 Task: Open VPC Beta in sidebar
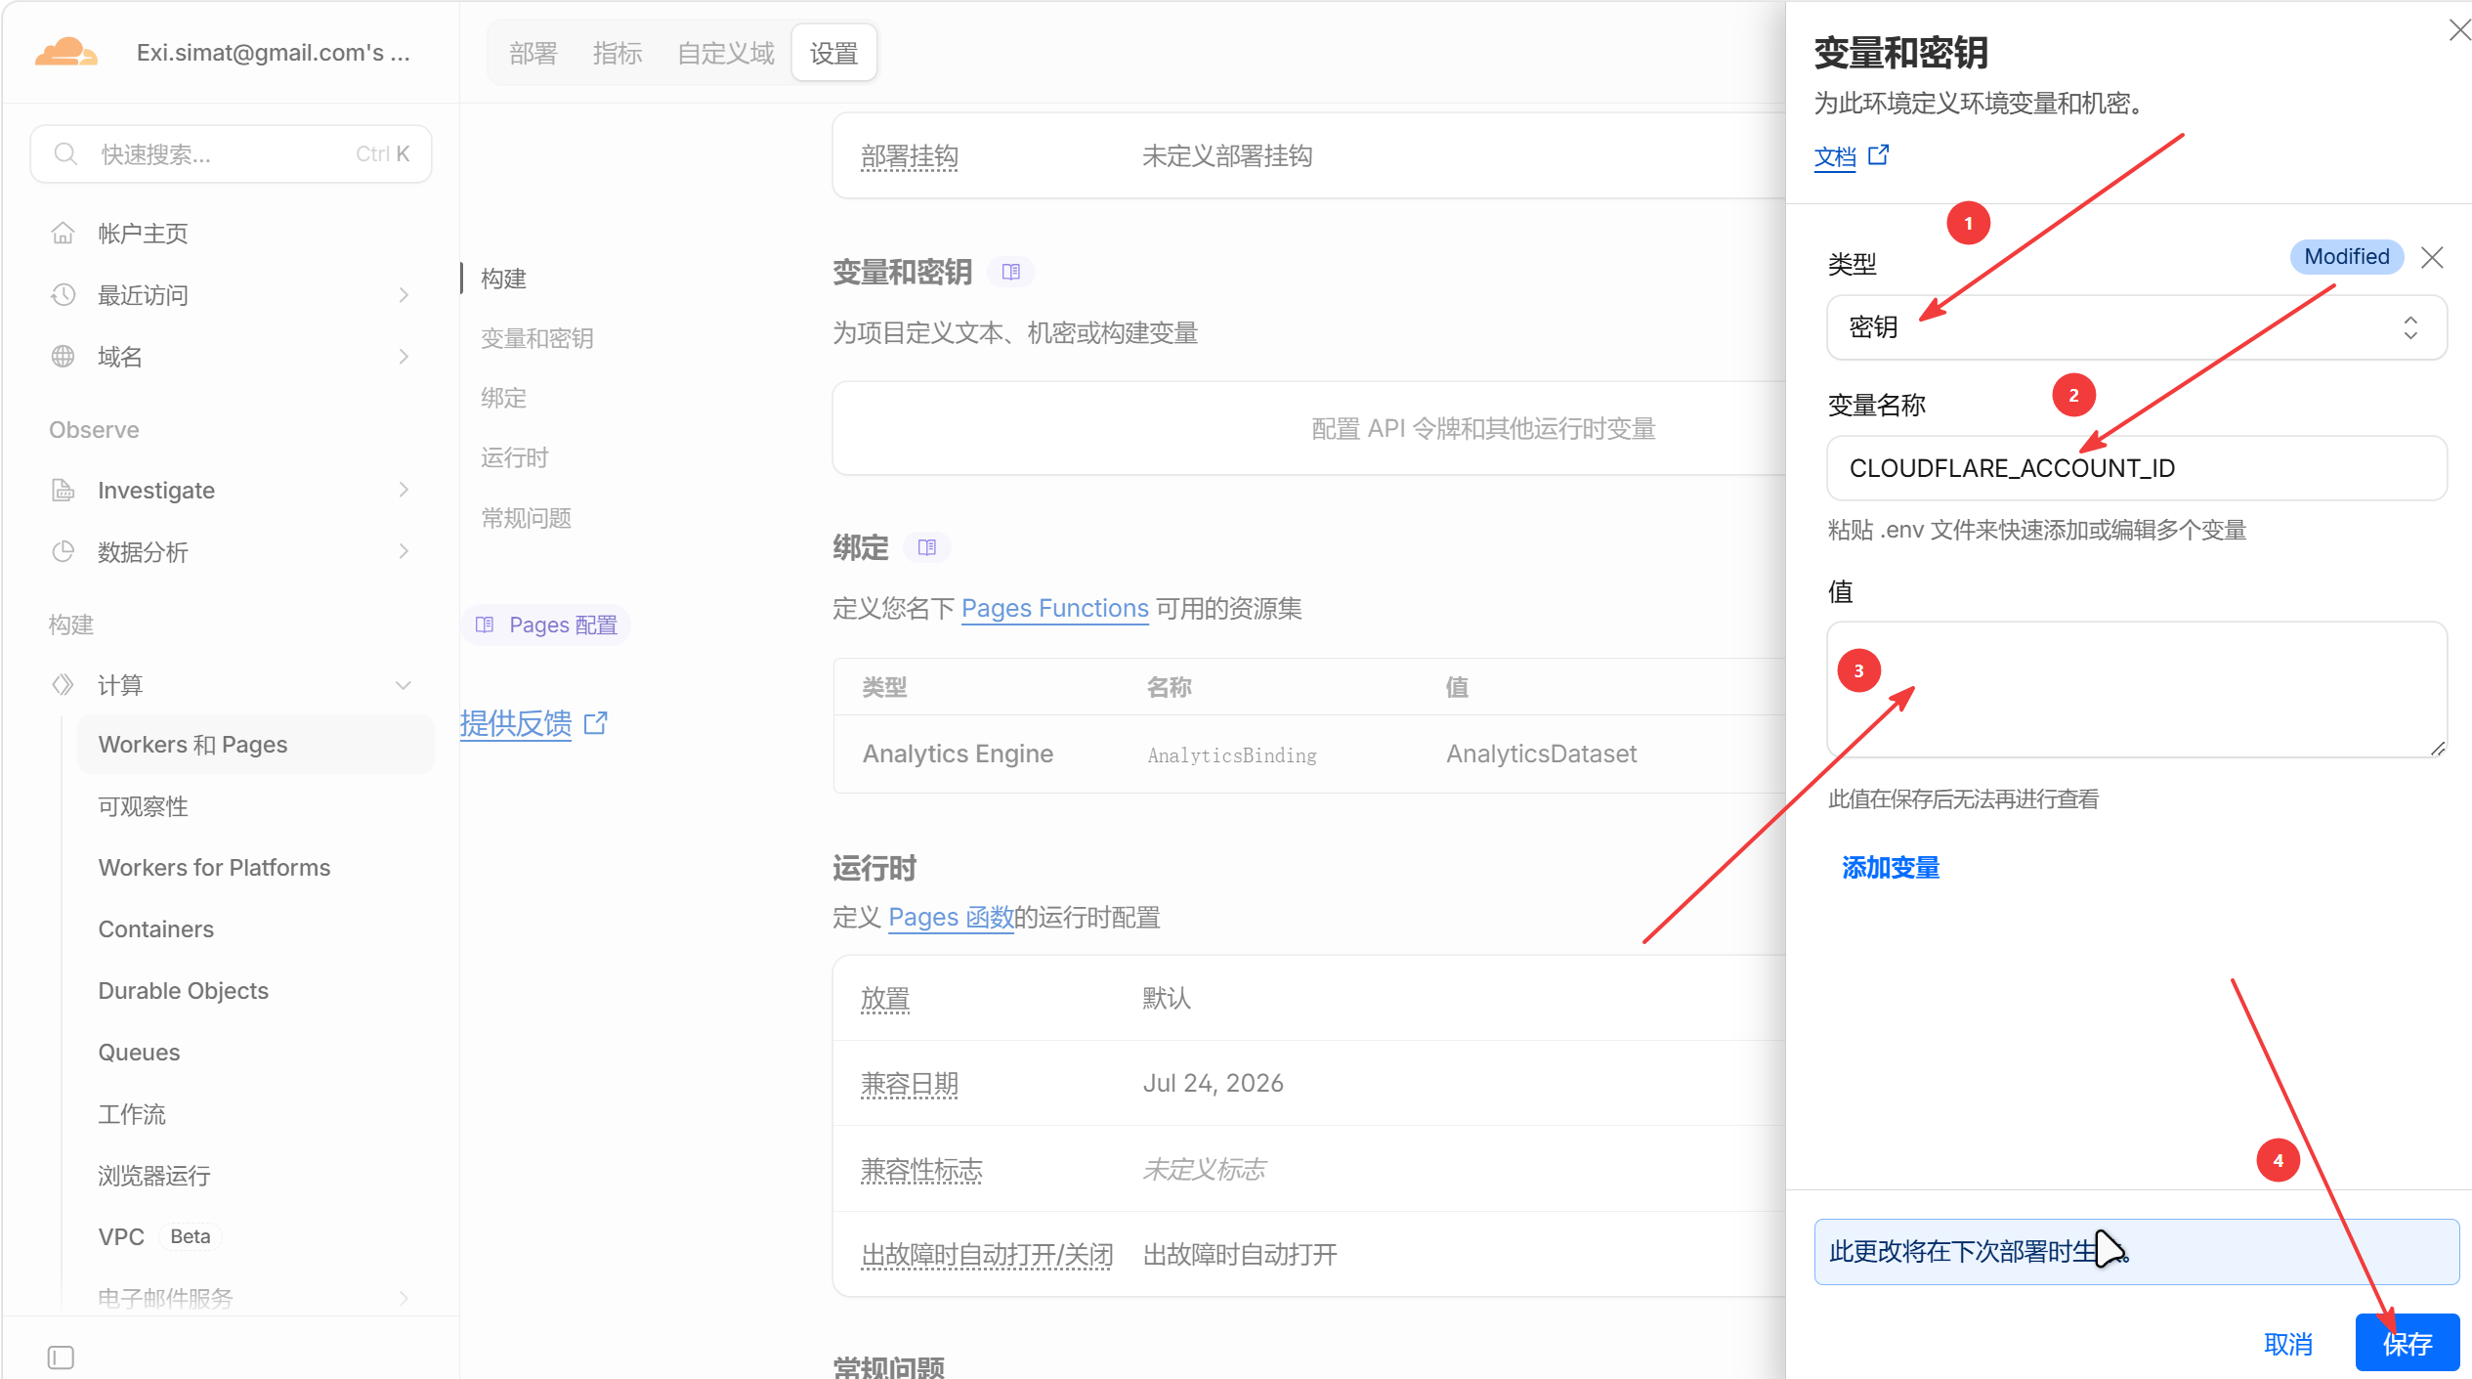(x=159, y=1237)
